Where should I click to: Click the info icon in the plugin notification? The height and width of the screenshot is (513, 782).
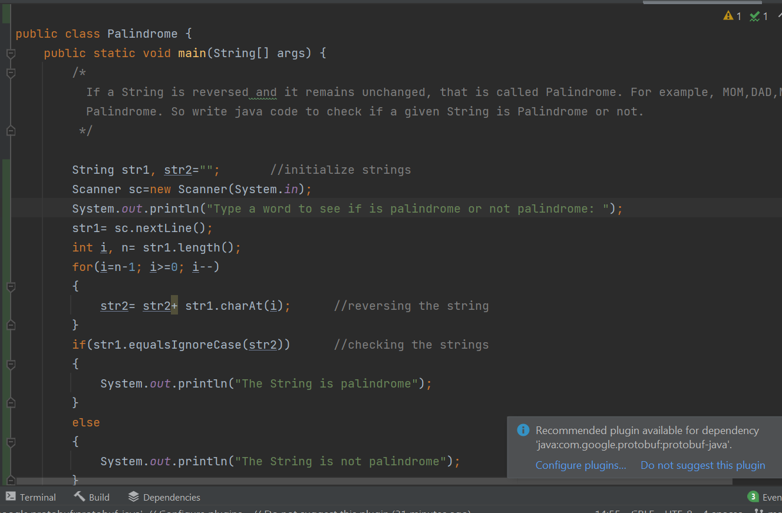click(x=523, y=430)
